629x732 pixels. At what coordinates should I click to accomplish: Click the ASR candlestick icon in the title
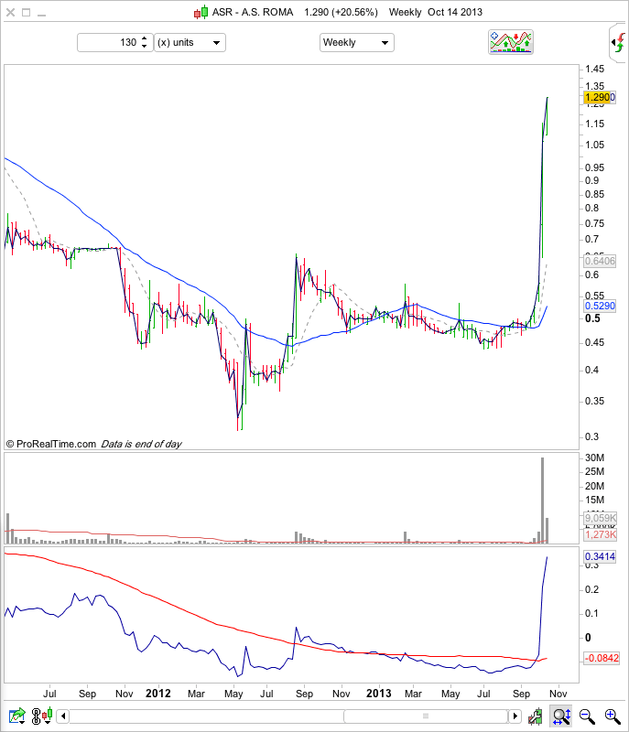point(201,12)
